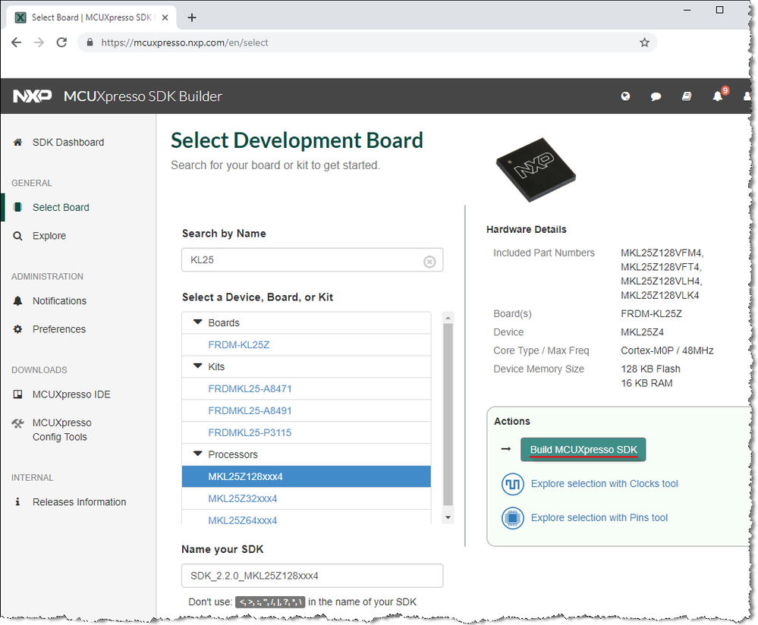Screen dimensions: 758x625
Task: Click the Notifications bell sidebar icon
Action: [x=18, y=300]
